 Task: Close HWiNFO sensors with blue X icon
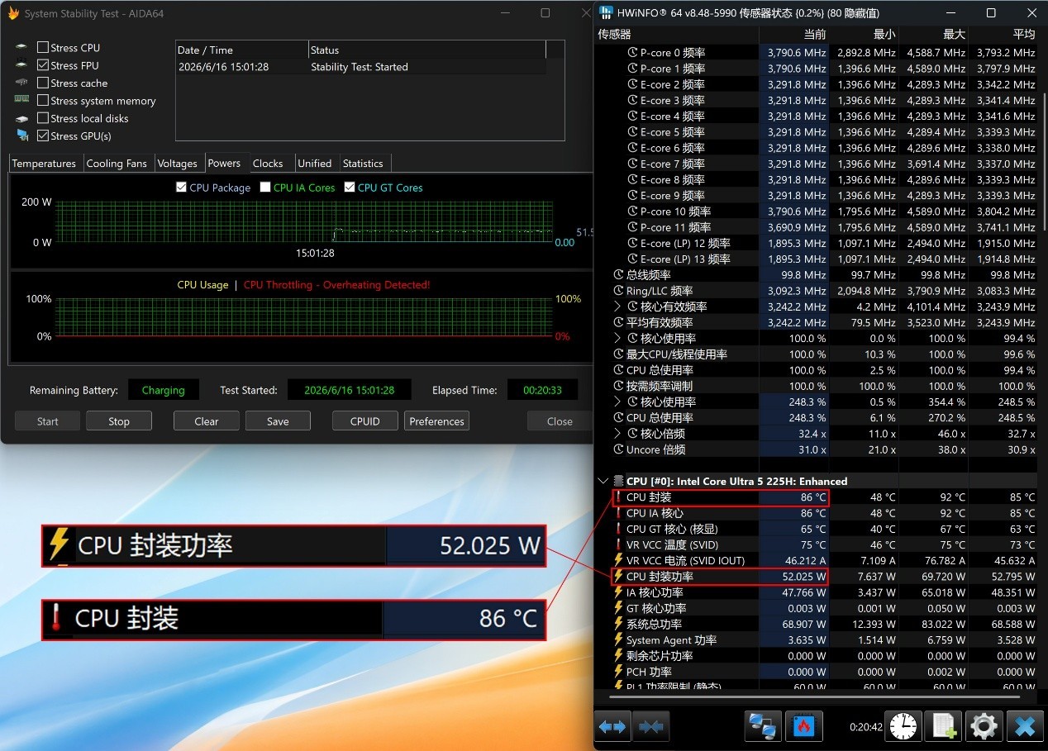(x=1024, y=726)
